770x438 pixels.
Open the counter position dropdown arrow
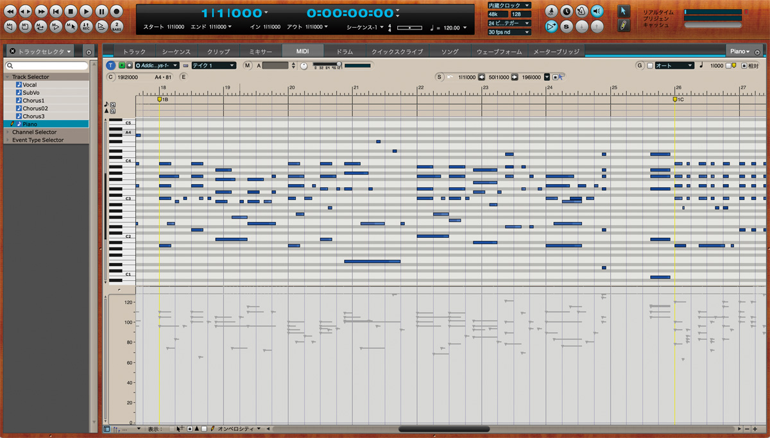[x=266, y=13]
